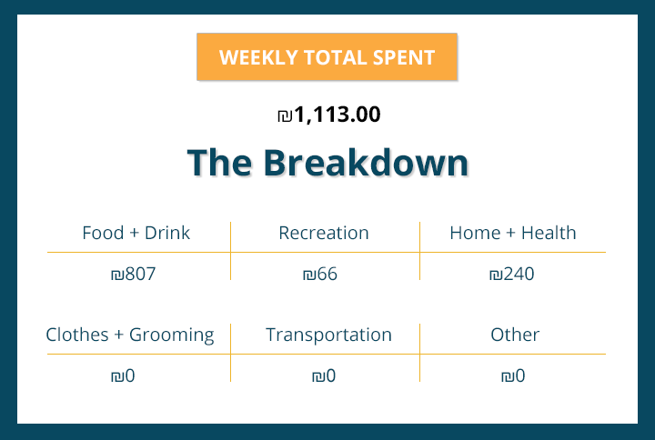This screenshot has width=655, height=440.
Task: Click the Home + Health category label
Action: 512,233
